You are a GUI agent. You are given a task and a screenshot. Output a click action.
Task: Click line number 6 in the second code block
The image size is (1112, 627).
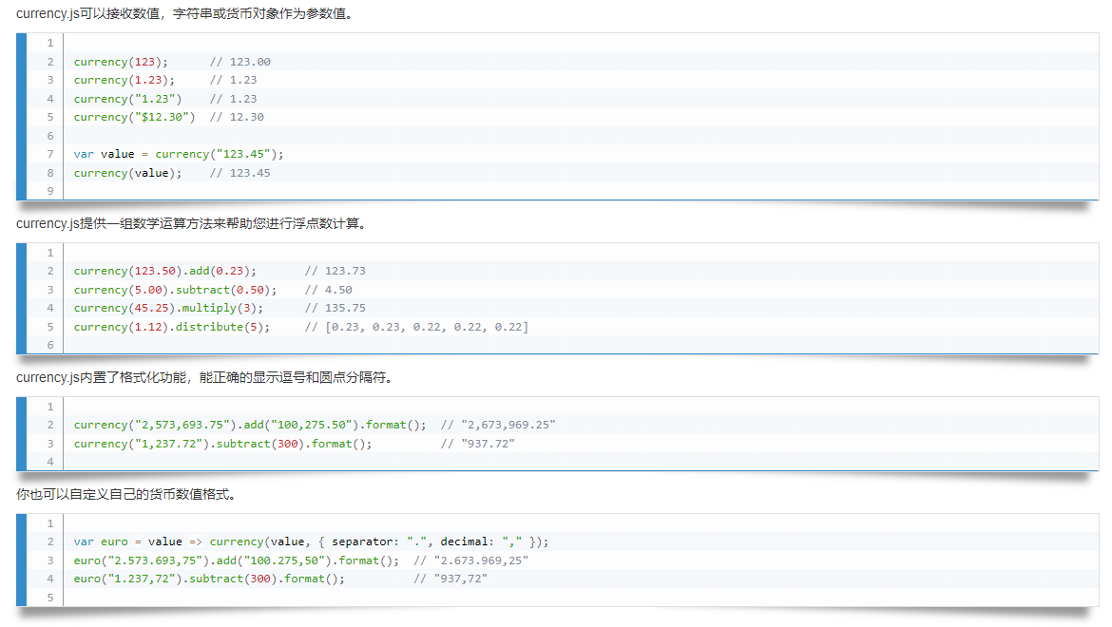pos(50,345)
